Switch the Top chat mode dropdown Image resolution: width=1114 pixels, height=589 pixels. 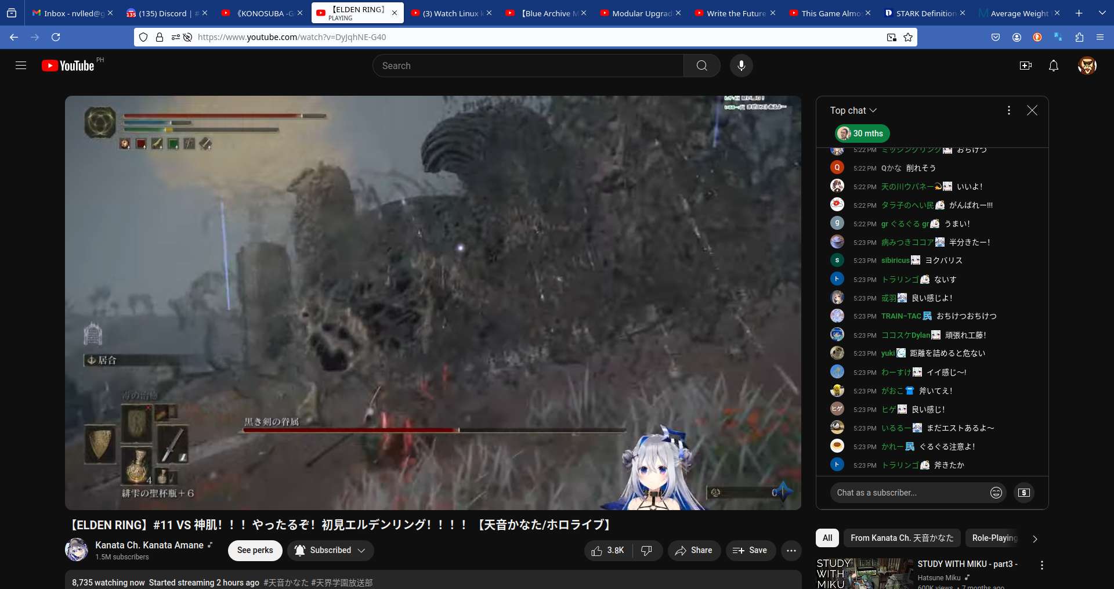coord(853,110)
